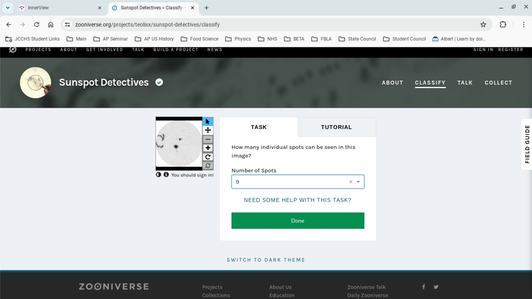
Task: Select the TASK tab
Action: pyautogui.click(x=259, y=127)
